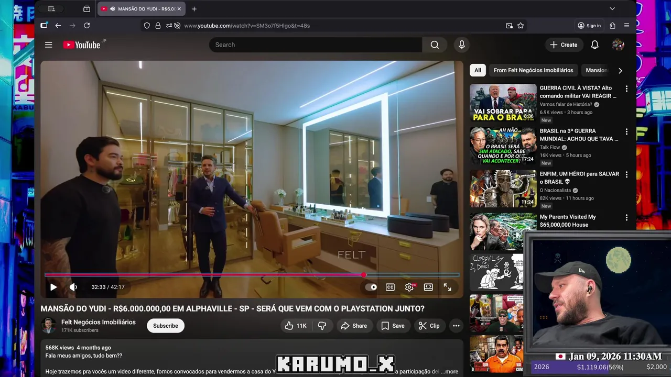Share the video
671x377 pixels.
tap(354, 326)
